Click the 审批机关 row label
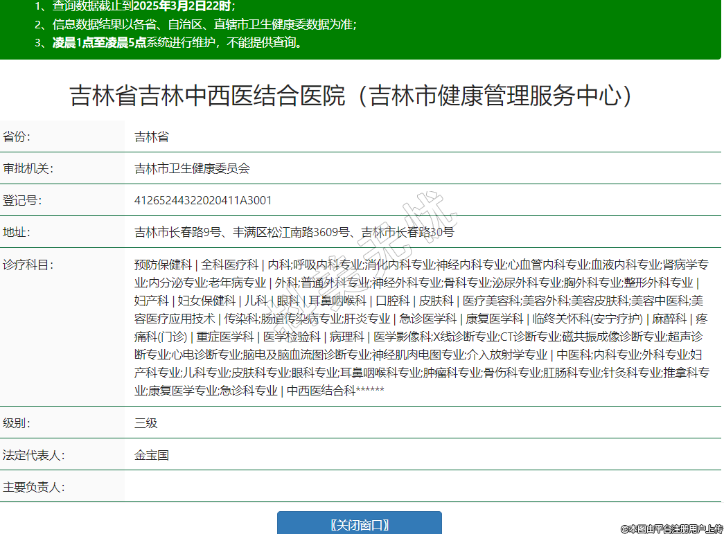The height and width of the screenshot is (534, 724). [x=28, y=168]
